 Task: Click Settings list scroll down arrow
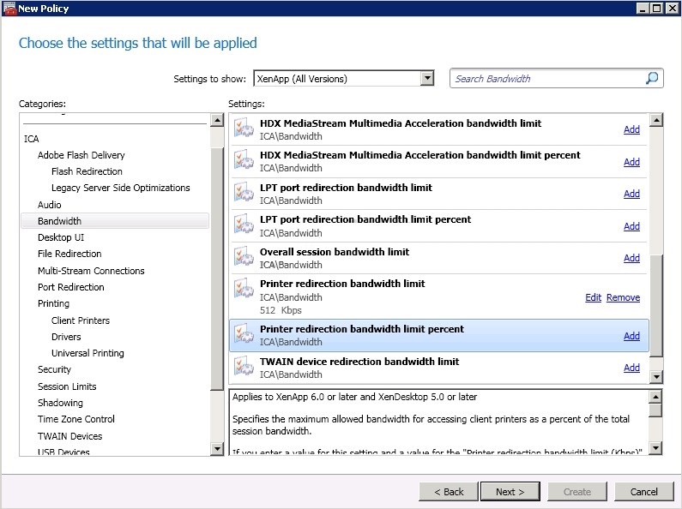[656, 376]
